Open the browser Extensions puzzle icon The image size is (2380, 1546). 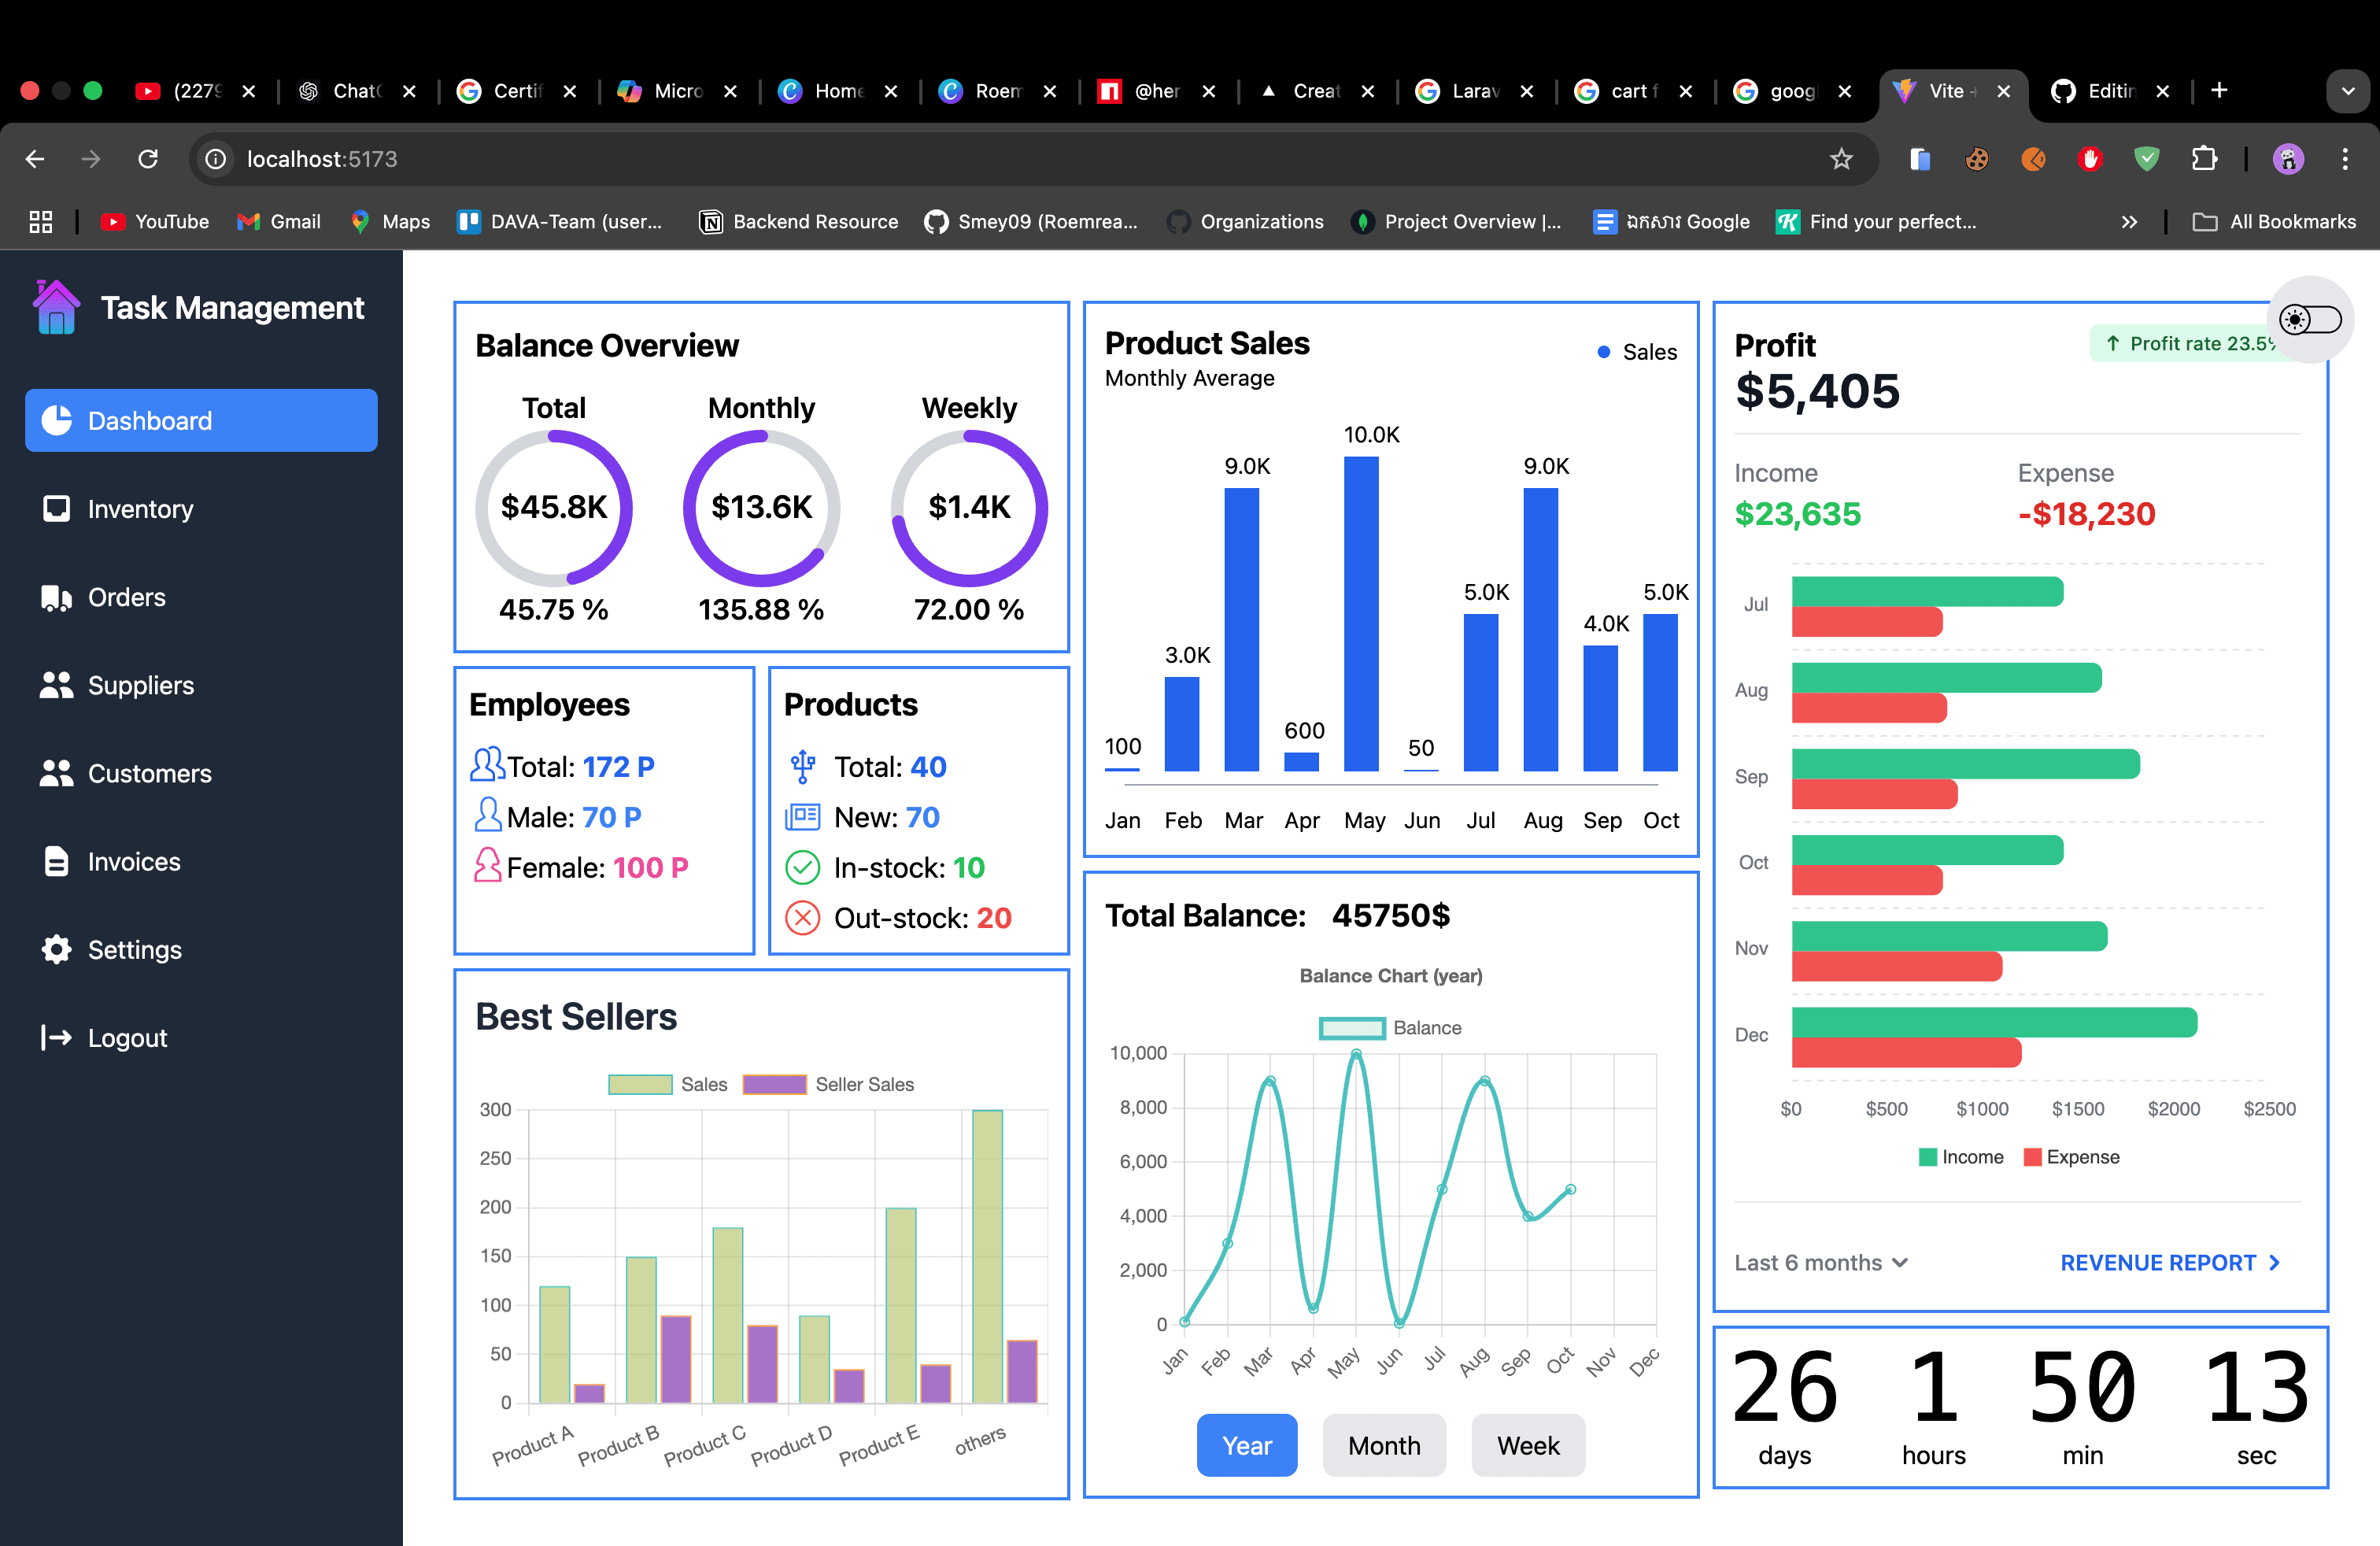pos(2203,159)
